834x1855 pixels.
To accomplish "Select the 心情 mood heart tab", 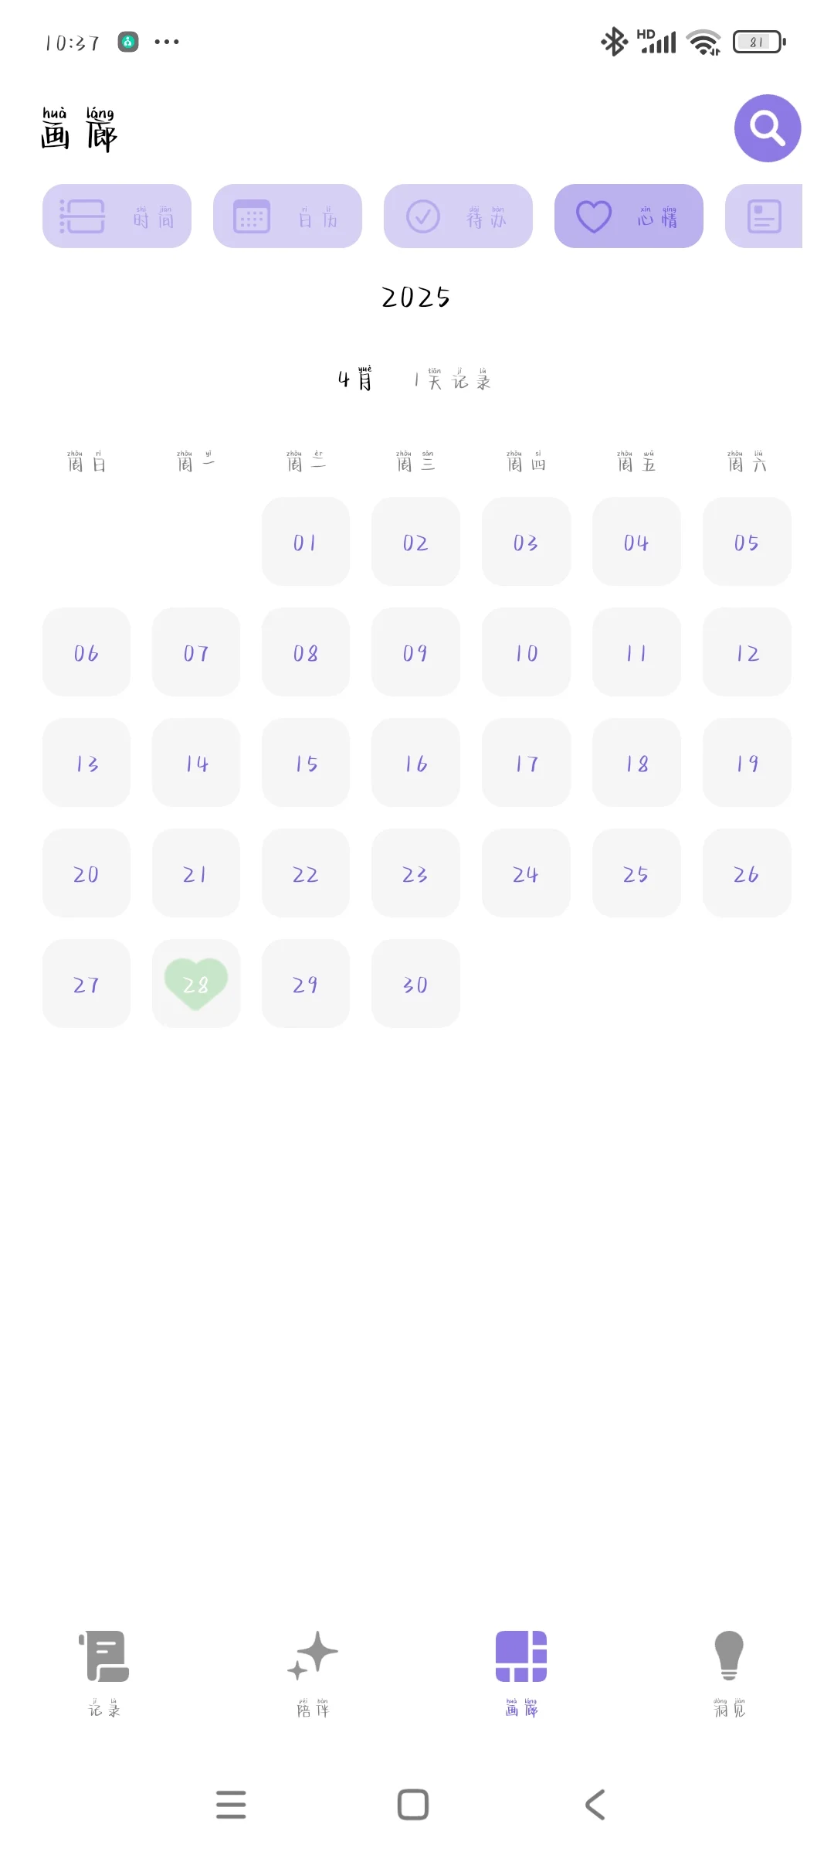I will [629, 216].
